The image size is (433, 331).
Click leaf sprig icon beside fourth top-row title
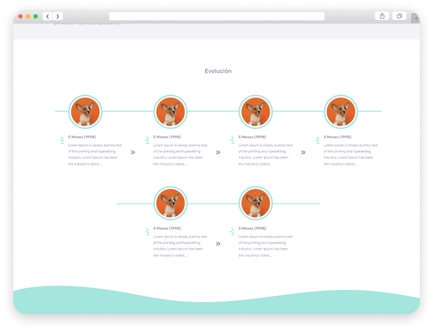pos(318,140)
